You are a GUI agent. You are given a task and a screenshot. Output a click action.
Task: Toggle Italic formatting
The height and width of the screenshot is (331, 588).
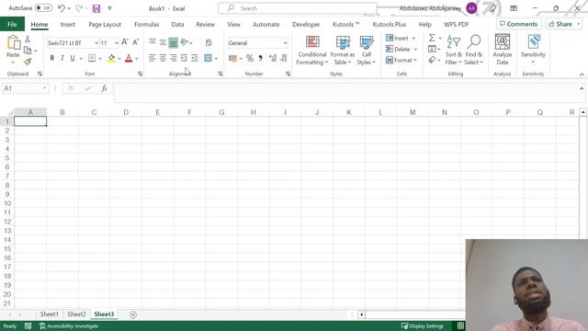tap(62, 58)
